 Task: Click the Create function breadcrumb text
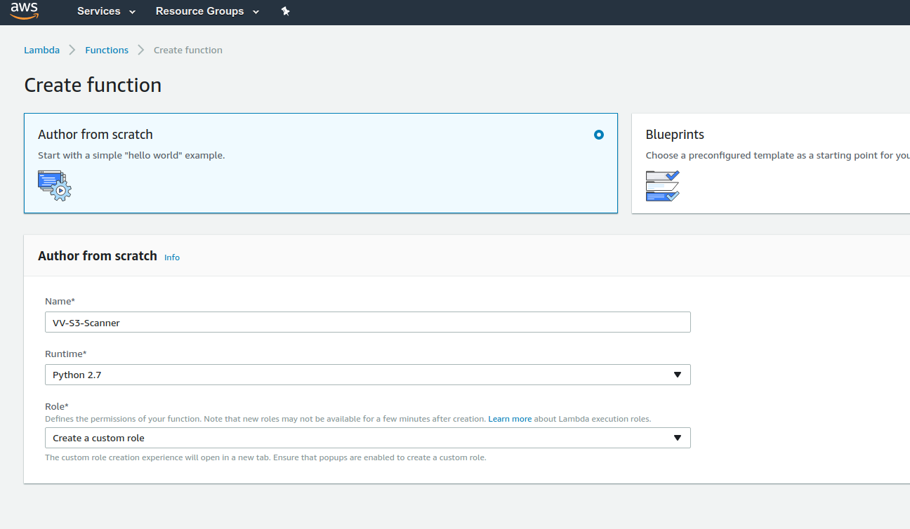188,50
